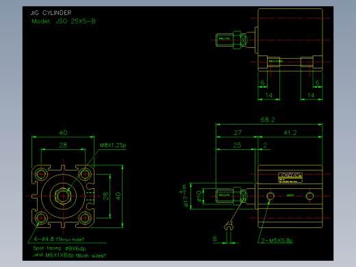Select the horizontal 28 hole spacing dimension

point(63,145)
